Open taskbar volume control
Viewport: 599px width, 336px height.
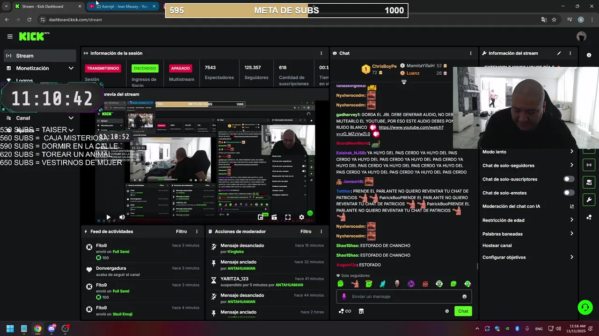tap(558, 329)
